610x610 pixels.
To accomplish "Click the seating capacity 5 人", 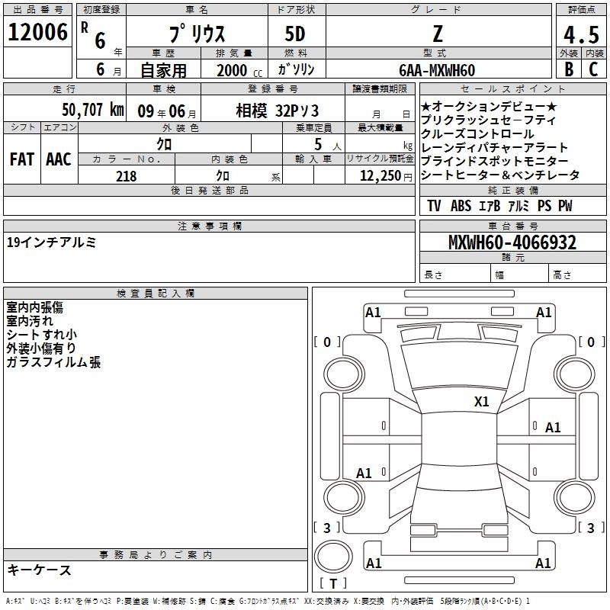I will (328, 145).
